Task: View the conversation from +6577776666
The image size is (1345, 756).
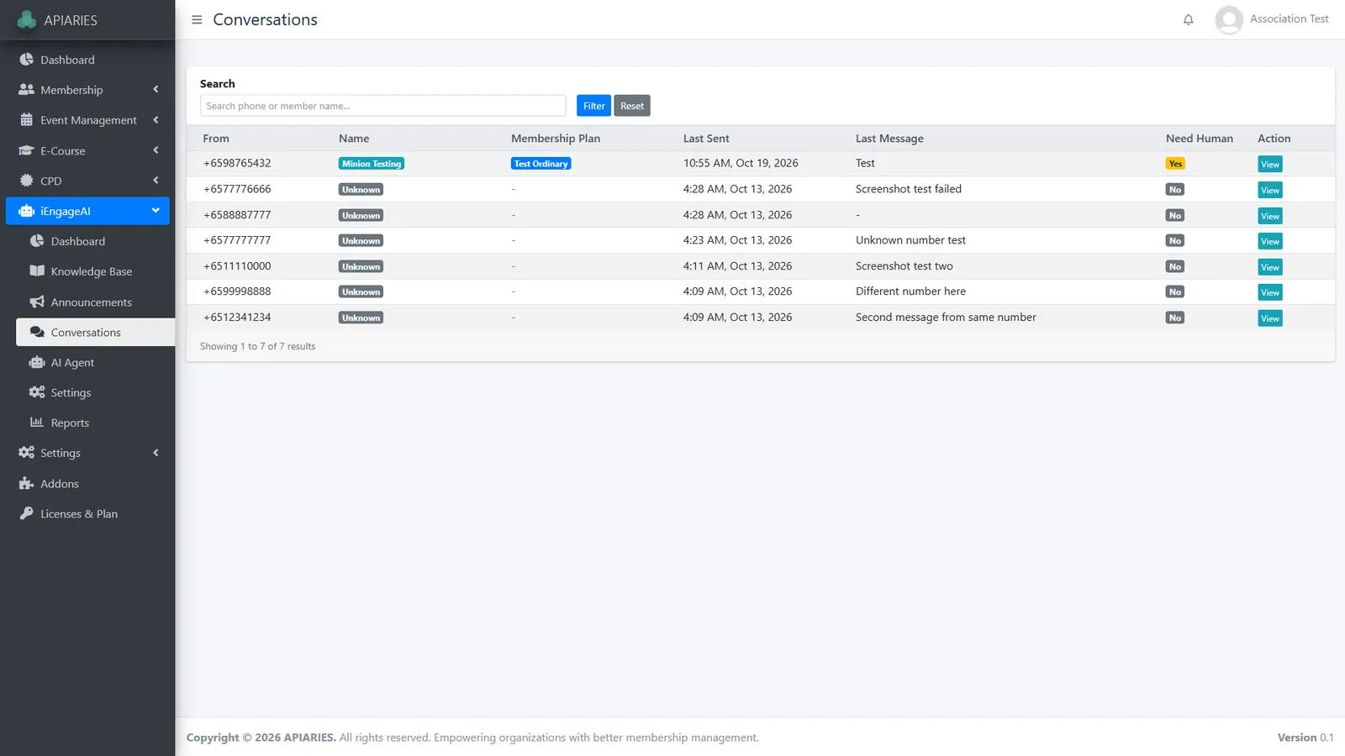Action: 1269,190
